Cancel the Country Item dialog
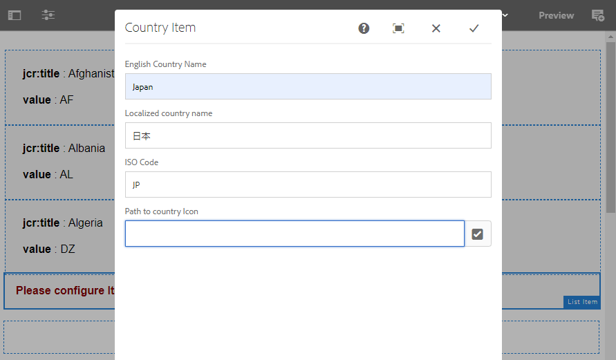 pos(436,28)
